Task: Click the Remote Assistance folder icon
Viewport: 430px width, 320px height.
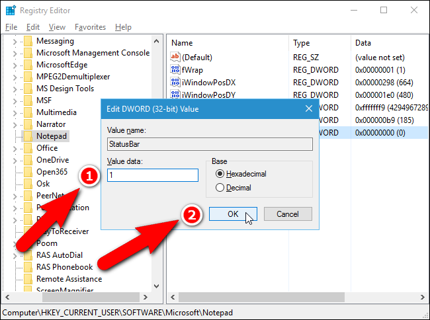Action: [28, 279]
